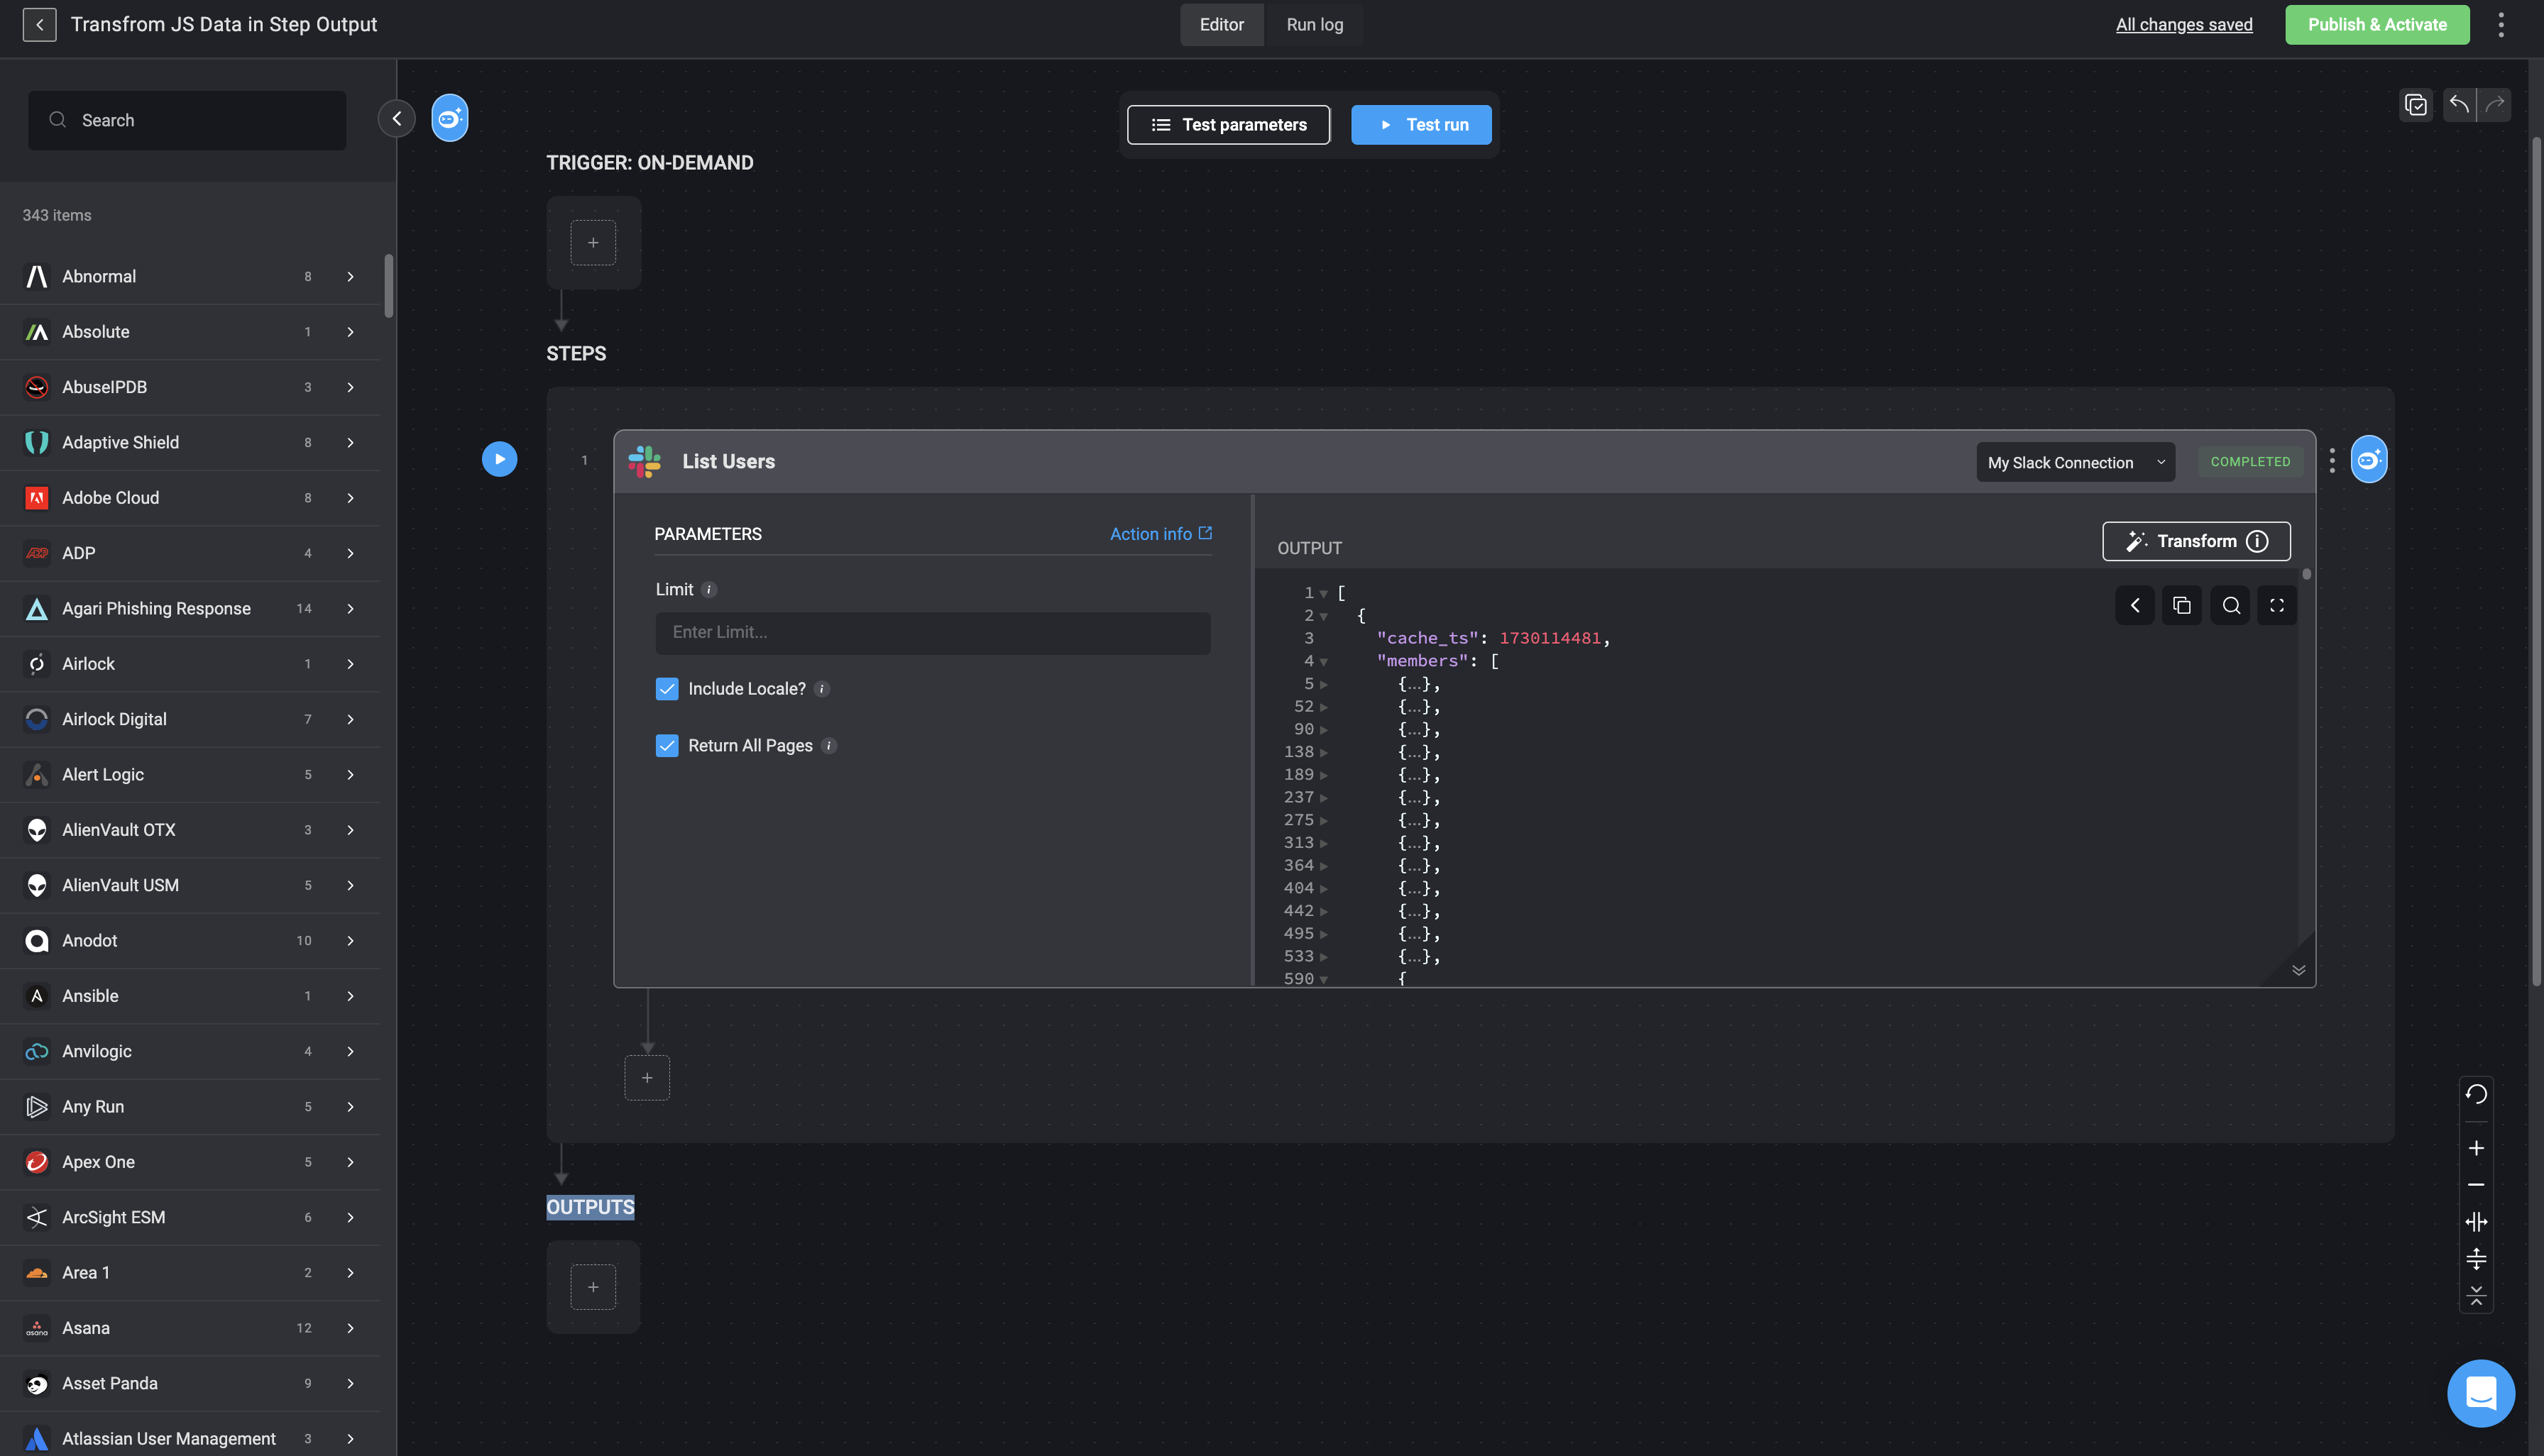Click the sidebar list scrollbar thumb

coord(389,286)
